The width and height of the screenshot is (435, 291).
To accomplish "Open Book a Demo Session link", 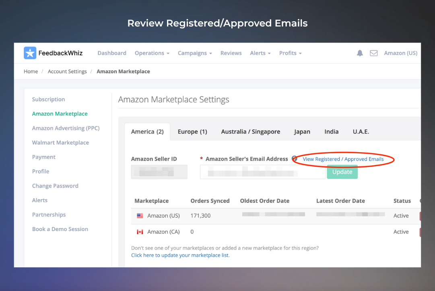I will pyautogui.click(x=60, y=229).
